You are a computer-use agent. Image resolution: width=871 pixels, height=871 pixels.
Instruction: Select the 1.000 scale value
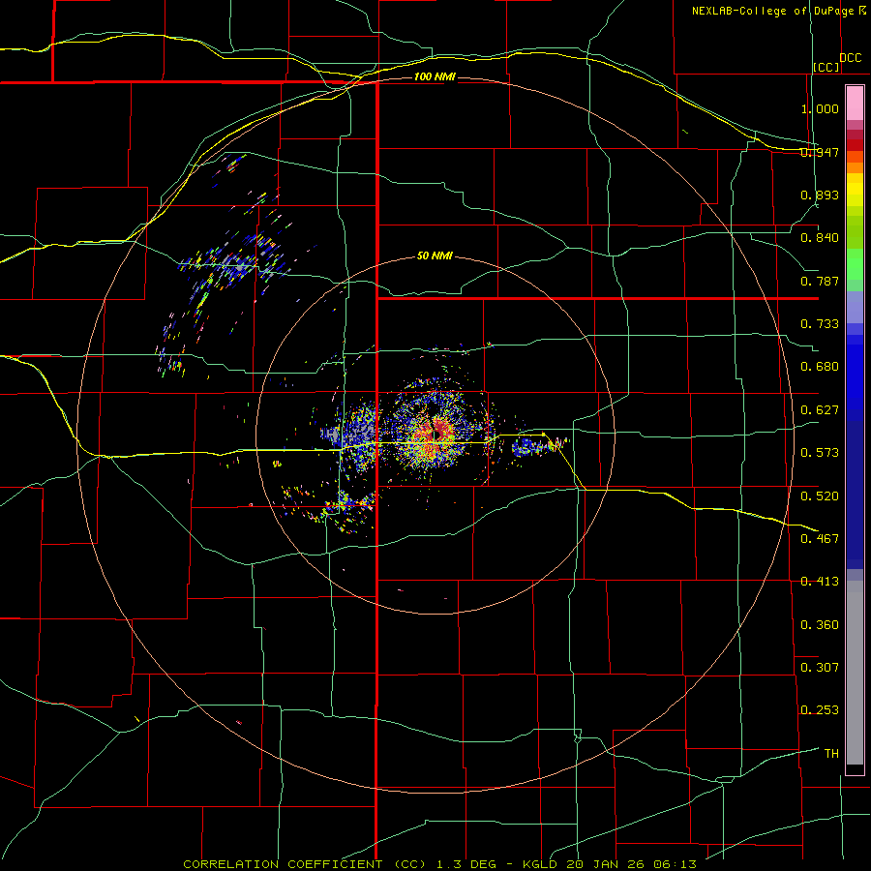[x=820, y=108]
